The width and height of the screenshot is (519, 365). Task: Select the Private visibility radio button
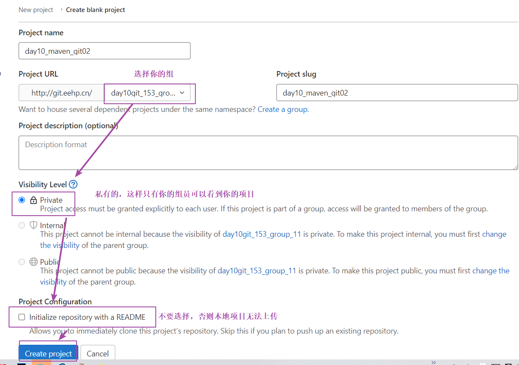(x=22, y=200)
